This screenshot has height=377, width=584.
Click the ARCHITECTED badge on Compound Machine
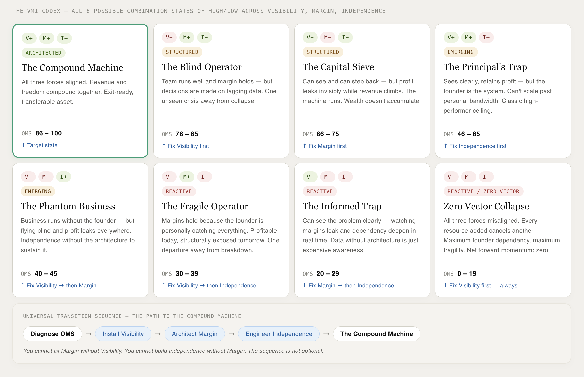[43, 53]
